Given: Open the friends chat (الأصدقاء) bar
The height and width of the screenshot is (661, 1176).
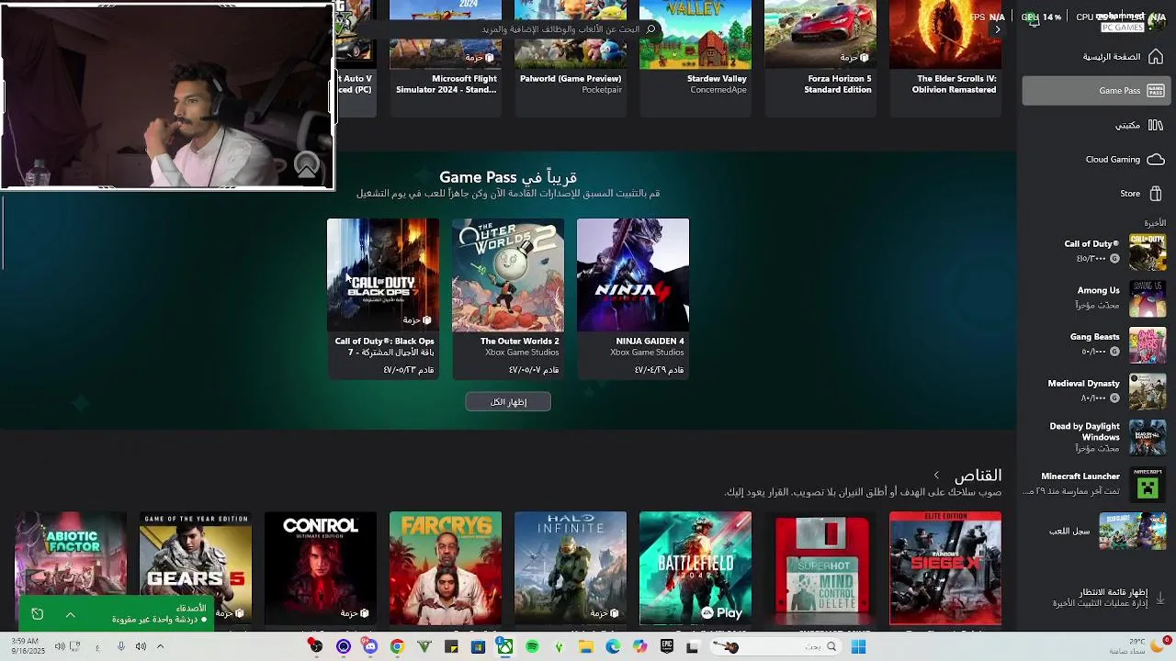Looking at the screenshot, I should click(116, 613).
